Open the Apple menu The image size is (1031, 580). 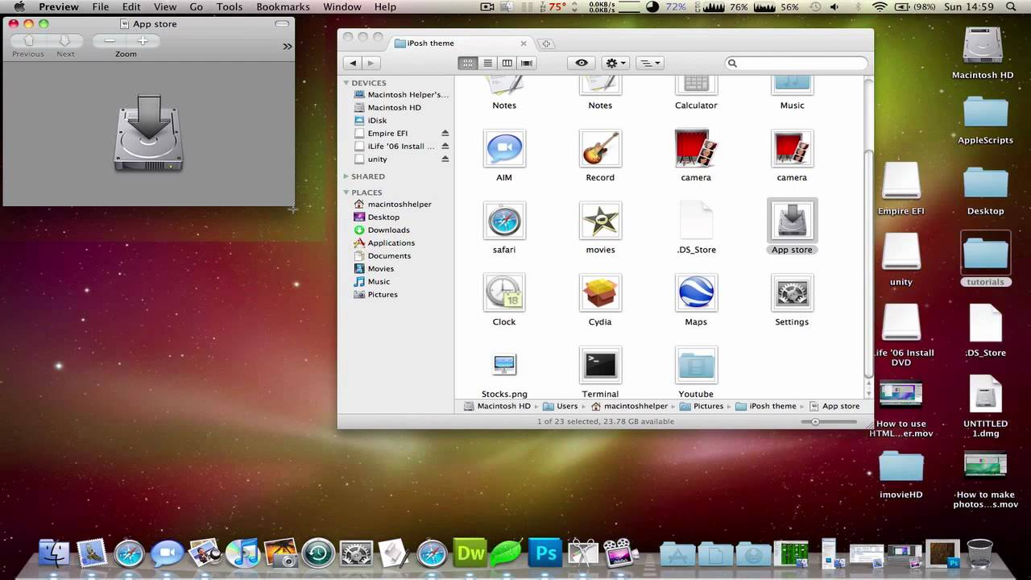(19, 6)
